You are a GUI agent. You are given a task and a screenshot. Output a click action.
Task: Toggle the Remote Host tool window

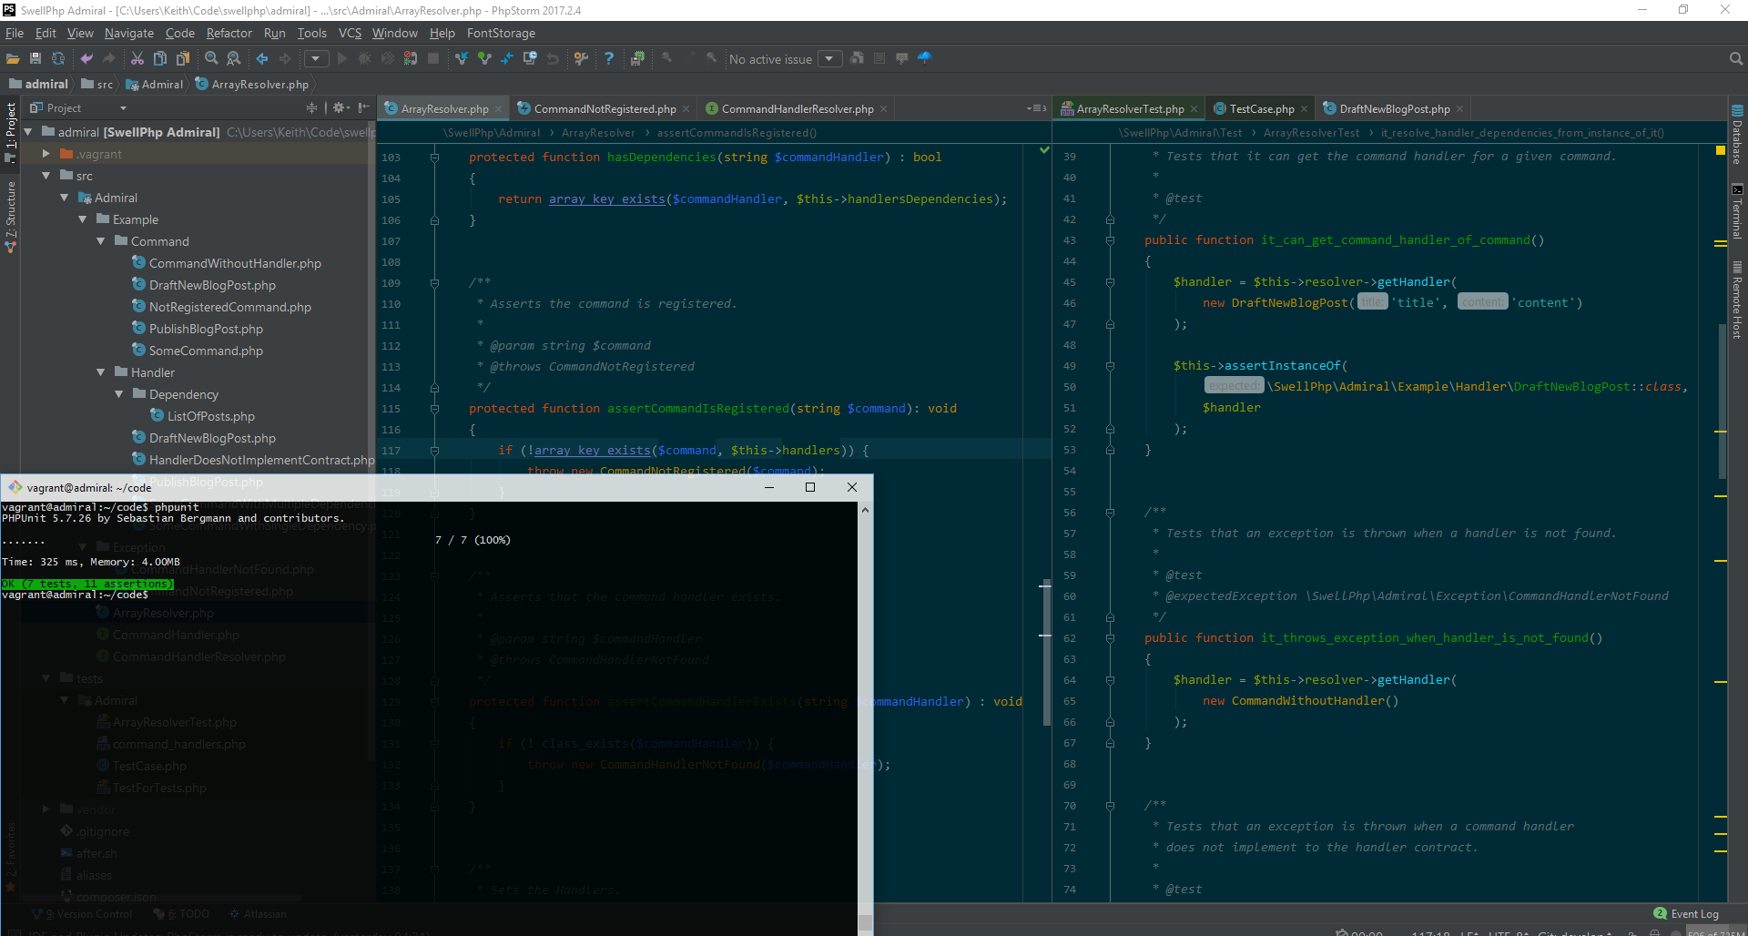coord(1737,300)
